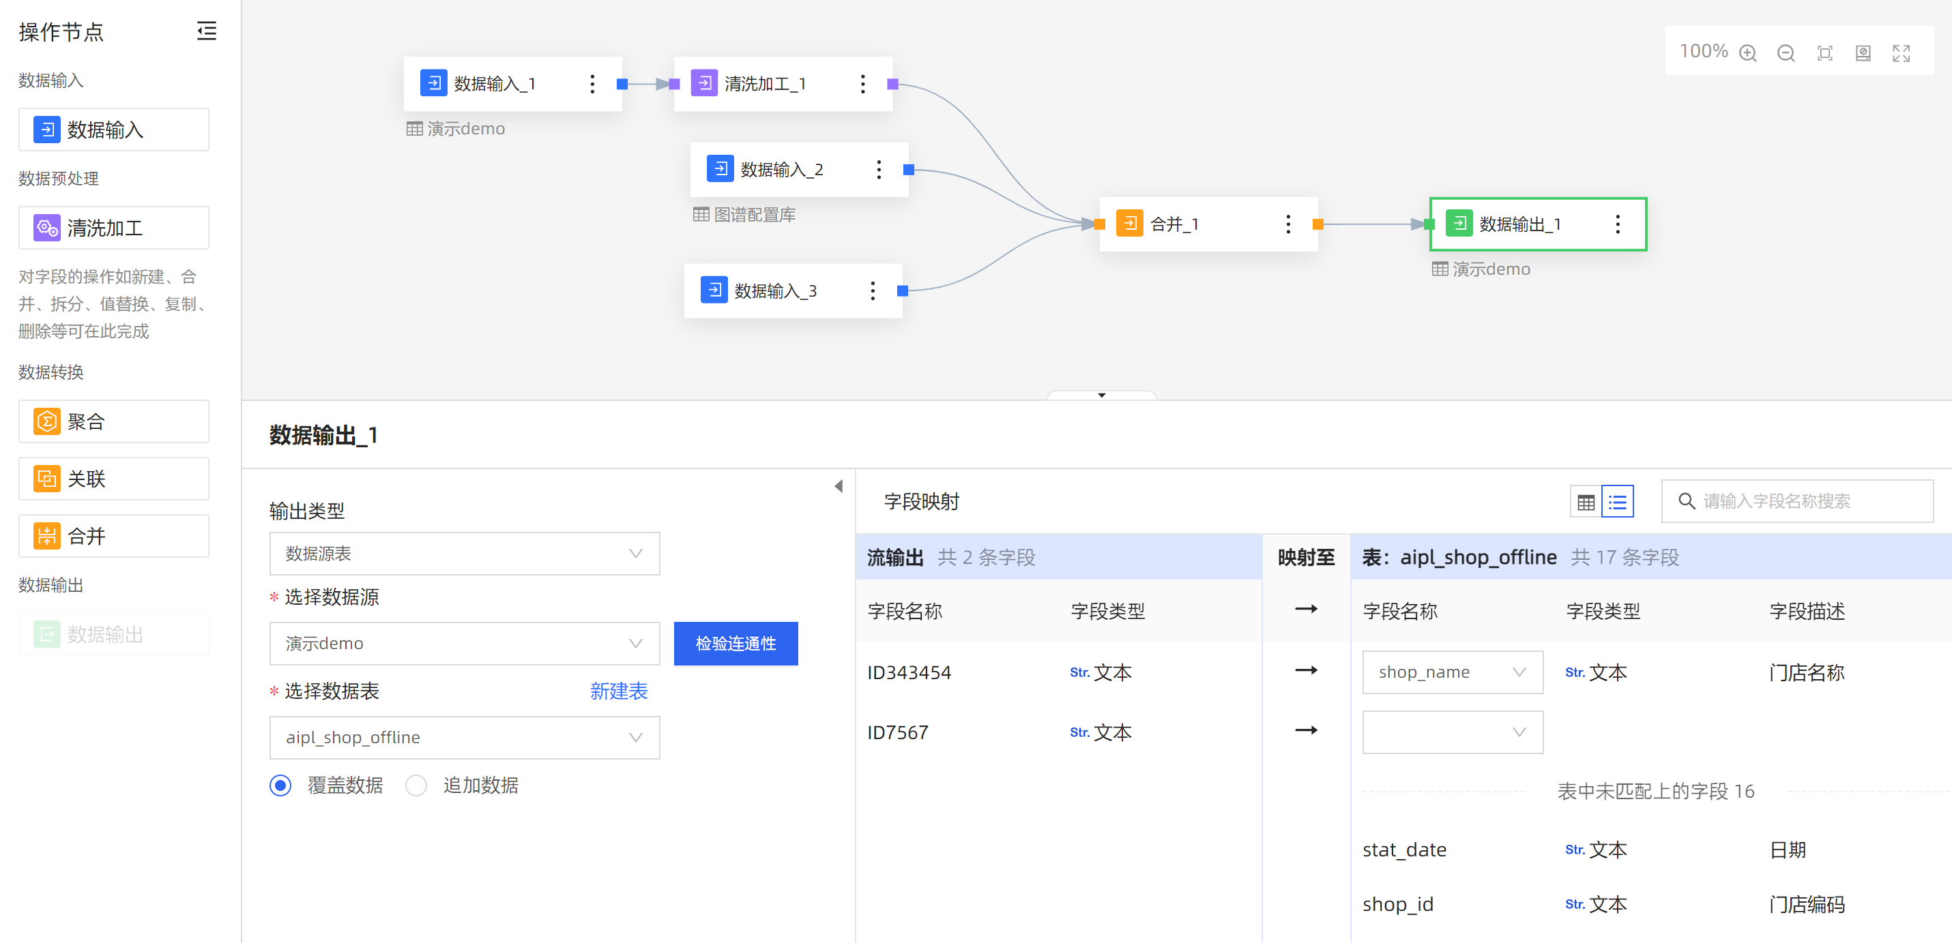1952x943 pixels.
Task: Open the empty mapping dropdown for ID7567
Action: coord(1453,732)
